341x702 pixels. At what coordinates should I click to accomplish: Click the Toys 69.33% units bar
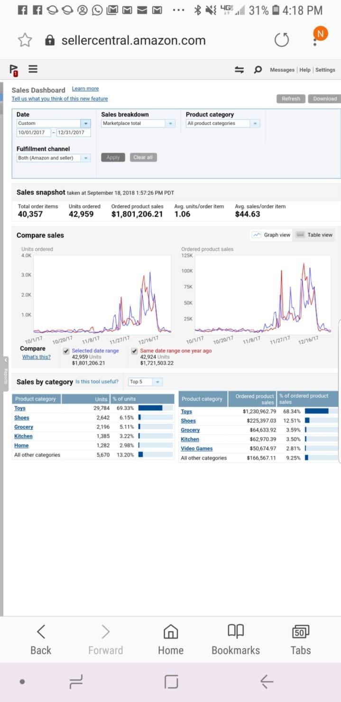coord(150,408)
